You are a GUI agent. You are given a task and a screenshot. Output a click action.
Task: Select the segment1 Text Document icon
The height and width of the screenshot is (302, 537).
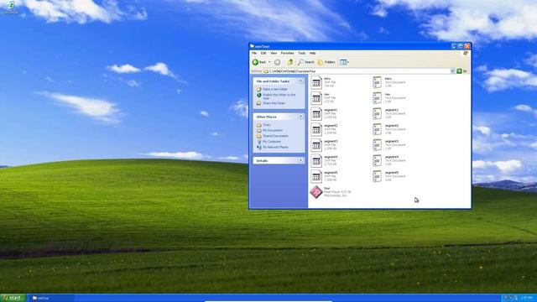[x=377, y=114]
